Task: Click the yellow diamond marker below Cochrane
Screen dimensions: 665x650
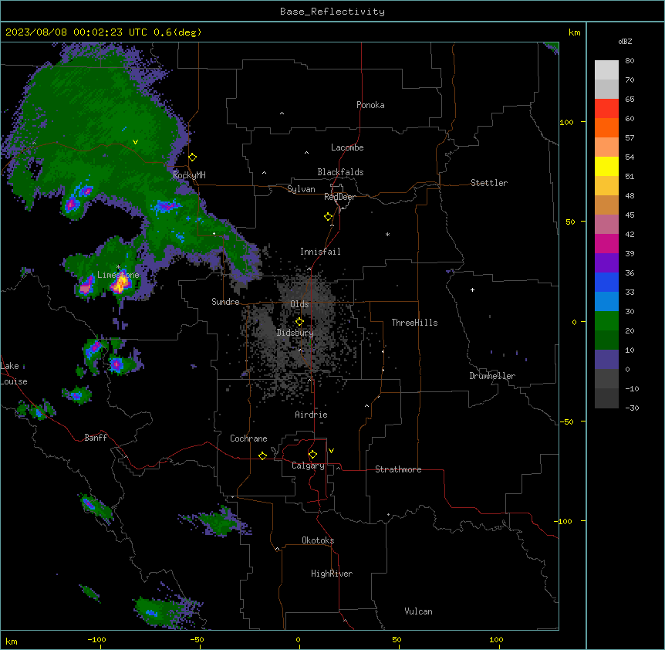Action: click(262, 455)
